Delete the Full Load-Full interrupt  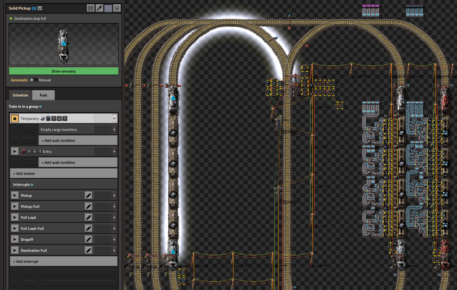tap(114, 228)
